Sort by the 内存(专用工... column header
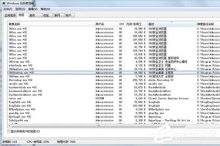 pos(136,24)
